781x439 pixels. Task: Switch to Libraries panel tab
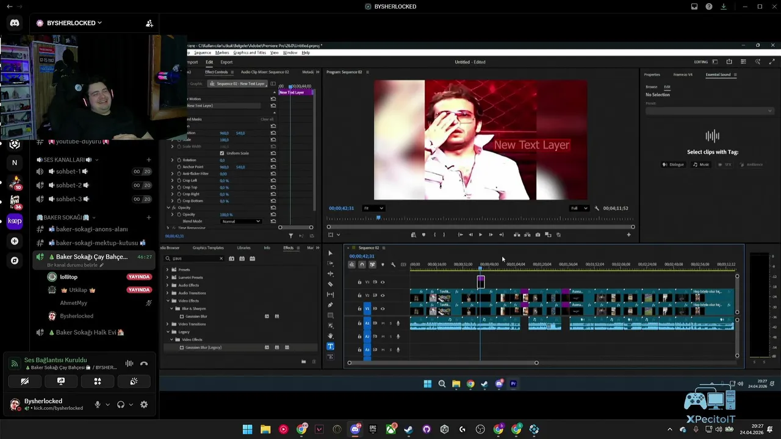click(243, 248)
